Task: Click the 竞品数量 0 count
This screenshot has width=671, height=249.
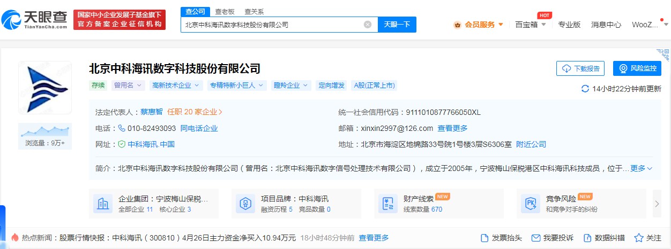Action: click(315, 209)
